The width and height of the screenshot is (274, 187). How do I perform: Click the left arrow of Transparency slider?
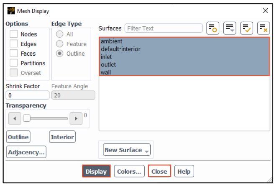(15, 118)
